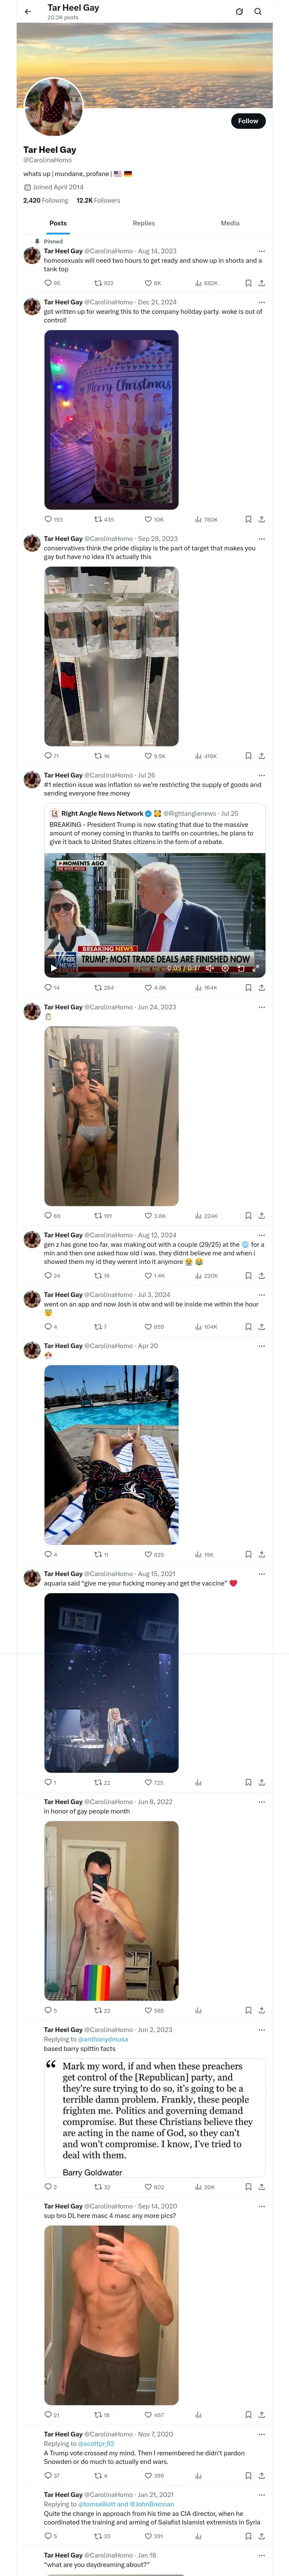Open the Merry Christmas photo
This screenshot has height=2576, width=289.
pyautogui.click(x=112, y=420)
